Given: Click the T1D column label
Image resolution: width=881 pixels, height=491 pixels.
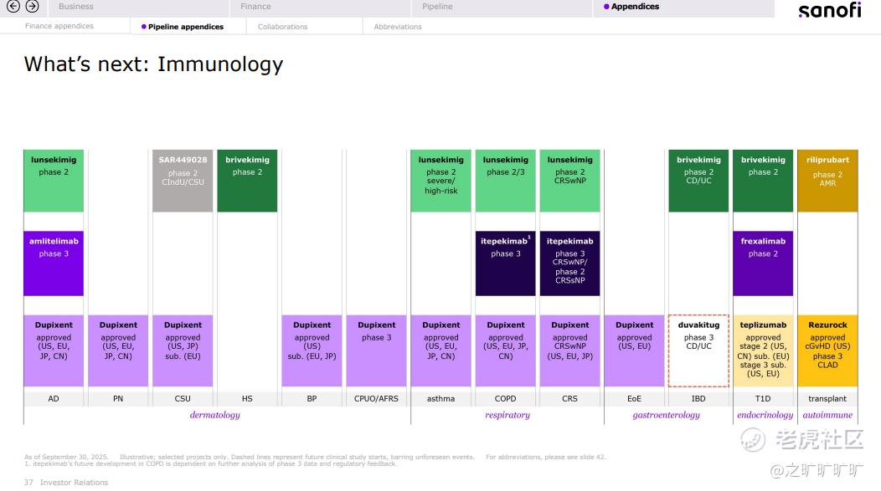Looking at the screenshot, I should point(763,398).
